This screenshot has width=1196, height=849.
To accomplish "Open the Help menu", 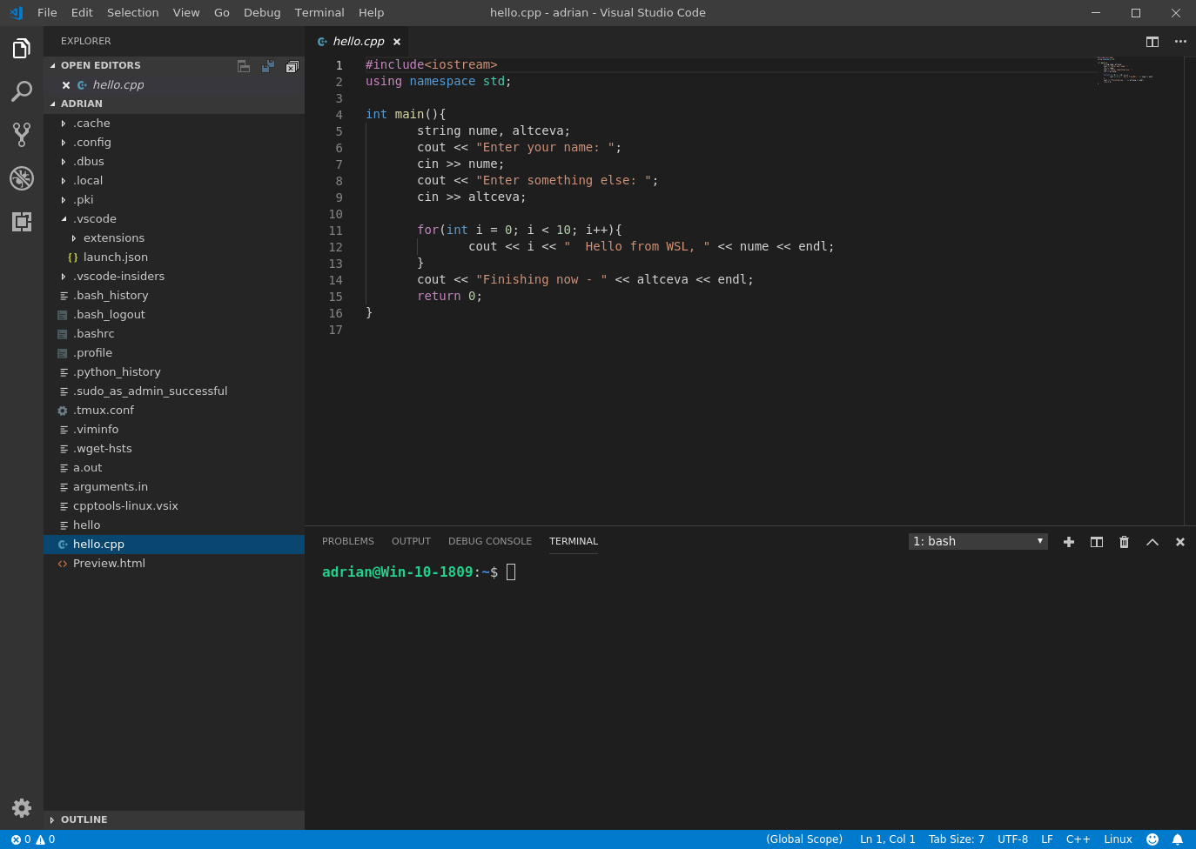I will point(371,12).
